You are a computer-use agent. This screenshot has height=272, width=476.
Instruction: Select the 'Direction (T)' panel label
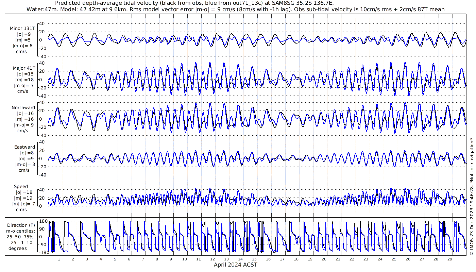(21, 225)
